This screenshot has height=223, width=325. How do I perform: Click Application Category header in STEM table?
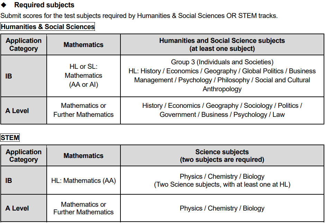tap(24, 156)
